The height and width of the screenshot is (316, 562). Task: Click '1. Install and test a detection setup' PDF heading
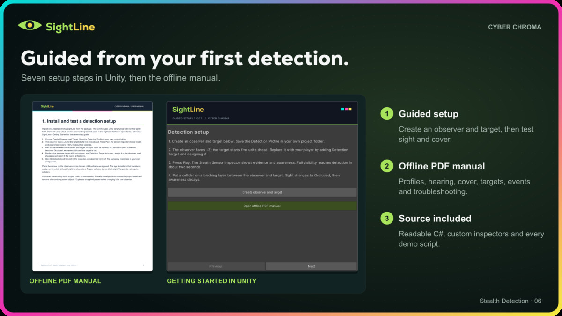coord(79,121)
